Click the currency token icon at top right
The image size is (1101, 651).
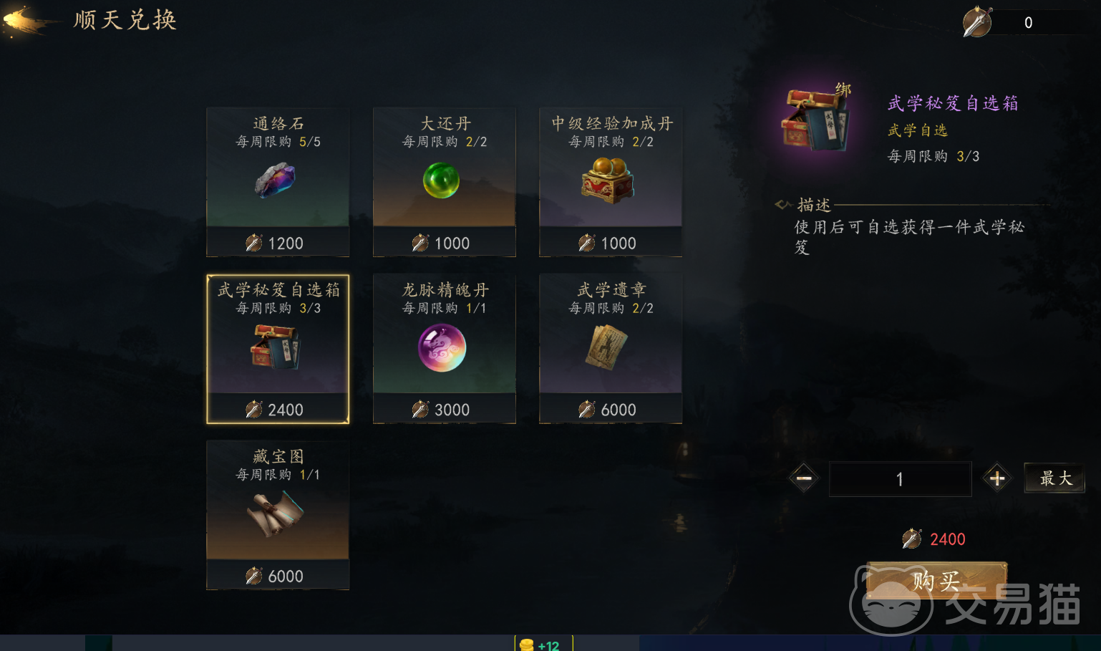977,21
